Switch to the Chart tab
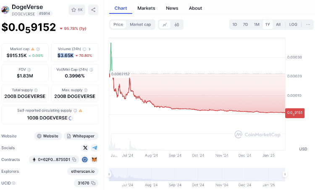 click(x=121, y=8)
